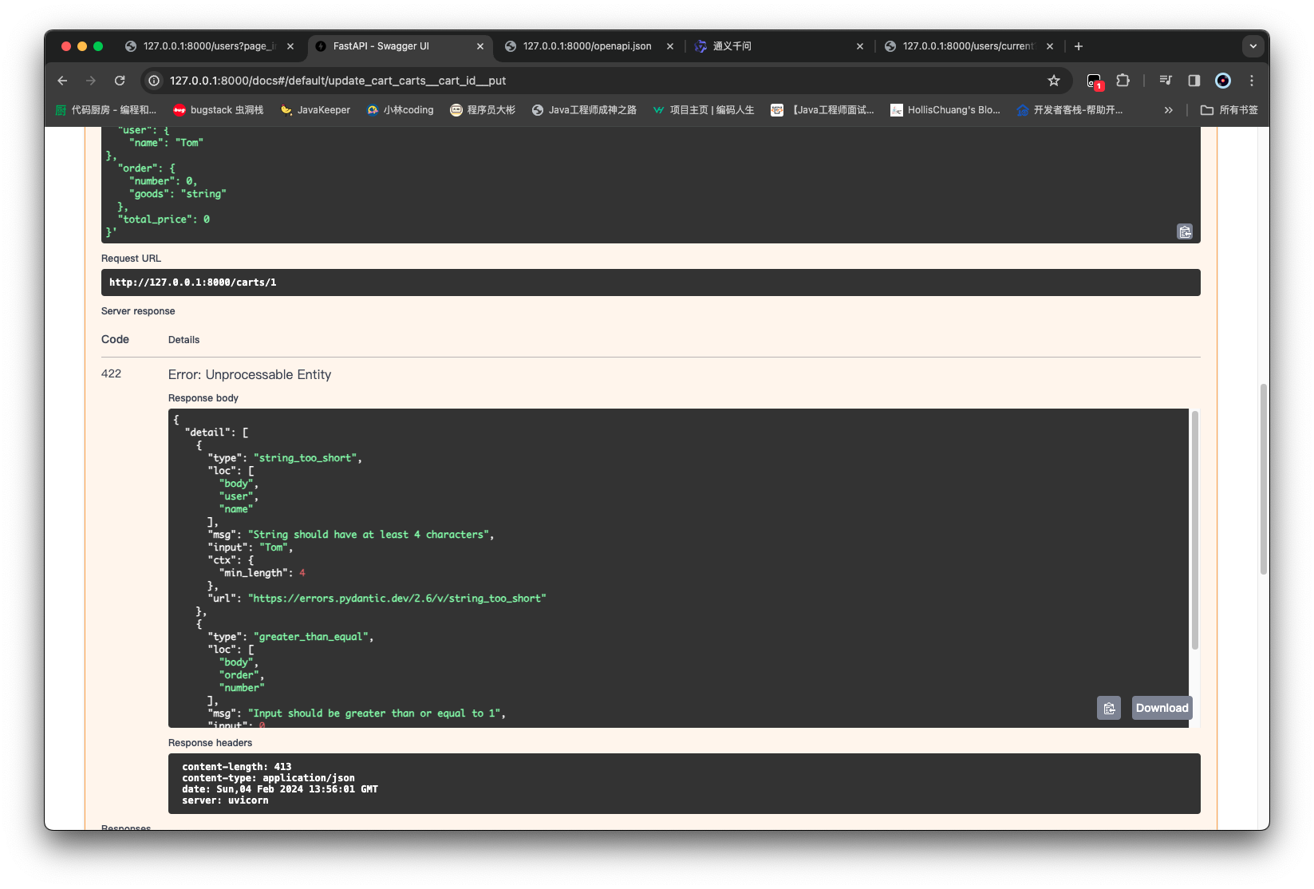This screenshot has width=1314, height=889.
Task: Close the users/current tab
Action: (1050, 46)
